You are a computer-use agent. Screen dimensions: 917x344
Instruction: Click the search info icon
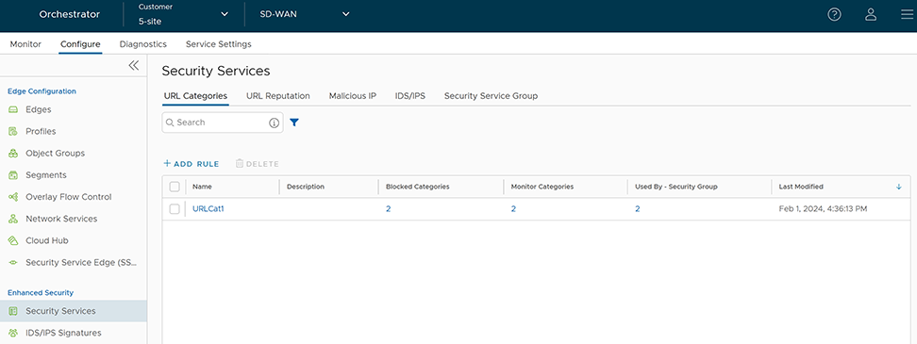(274, 123)
